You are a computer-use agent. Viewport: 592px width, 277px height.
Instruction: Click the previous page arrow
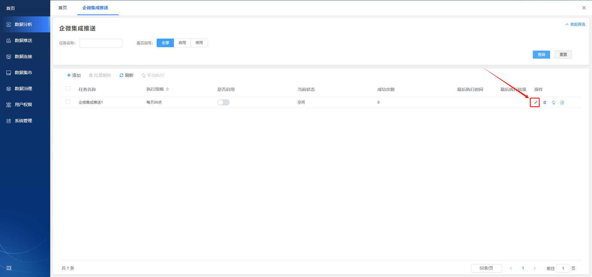pyautogui.click(x=511, y=268)
